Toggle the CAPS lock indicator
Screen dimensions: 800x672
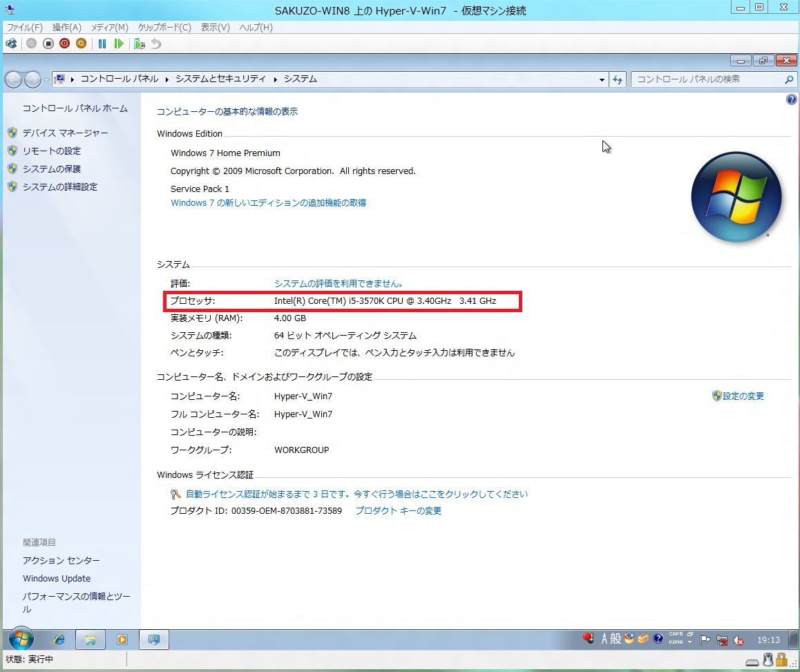[x=676, y=634]
